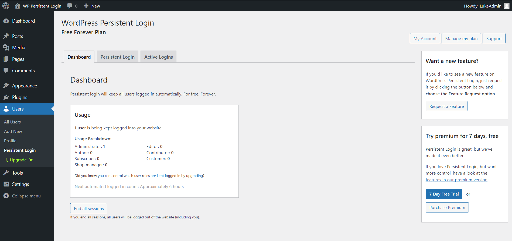Switch to the Active Logins tab

point(159,57)
